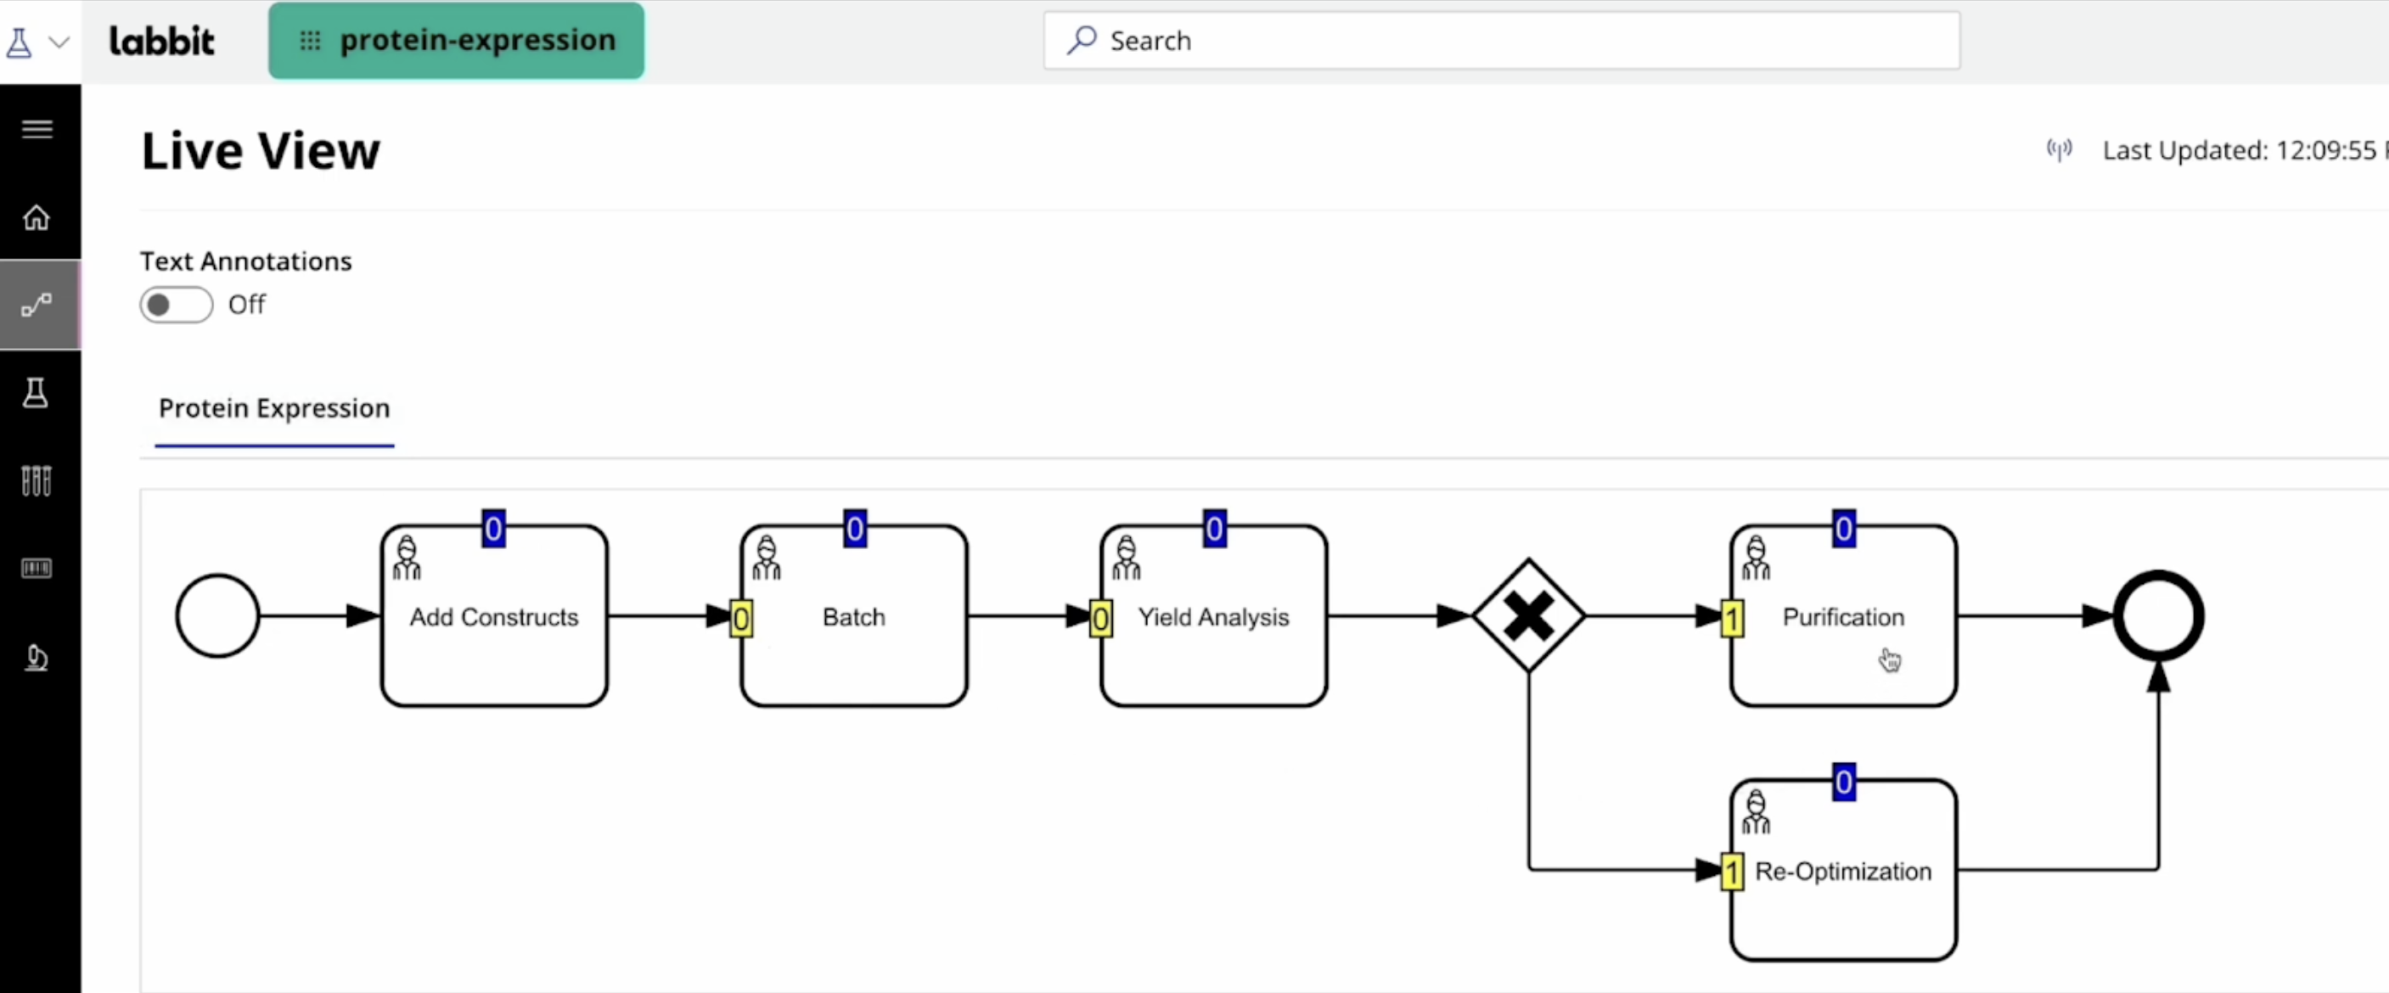This screenshot has width=2389, height=993.
Task: Click blue counter badge above Batch
Action: tap(854, 529)
